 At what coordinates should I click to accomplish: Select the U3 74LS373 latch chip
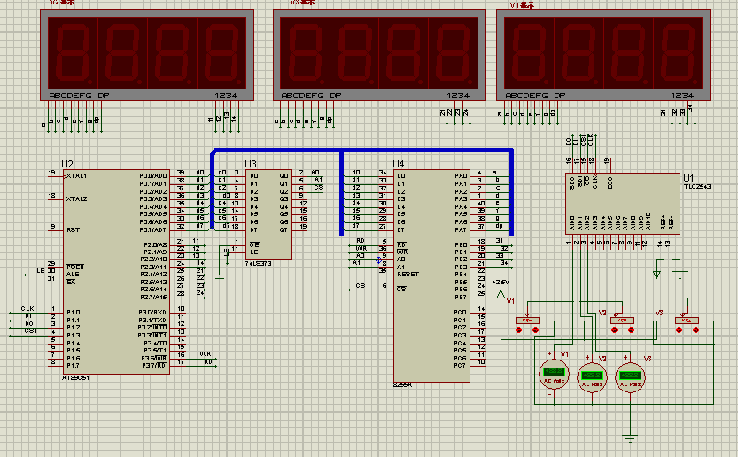(x=268, y=214)
